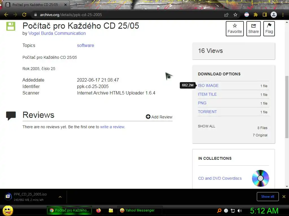Expand the download item options chevron

pyautogui.click(x=60, y=197)
